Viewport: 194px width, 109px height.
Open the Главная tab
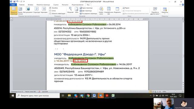[22, 5]
